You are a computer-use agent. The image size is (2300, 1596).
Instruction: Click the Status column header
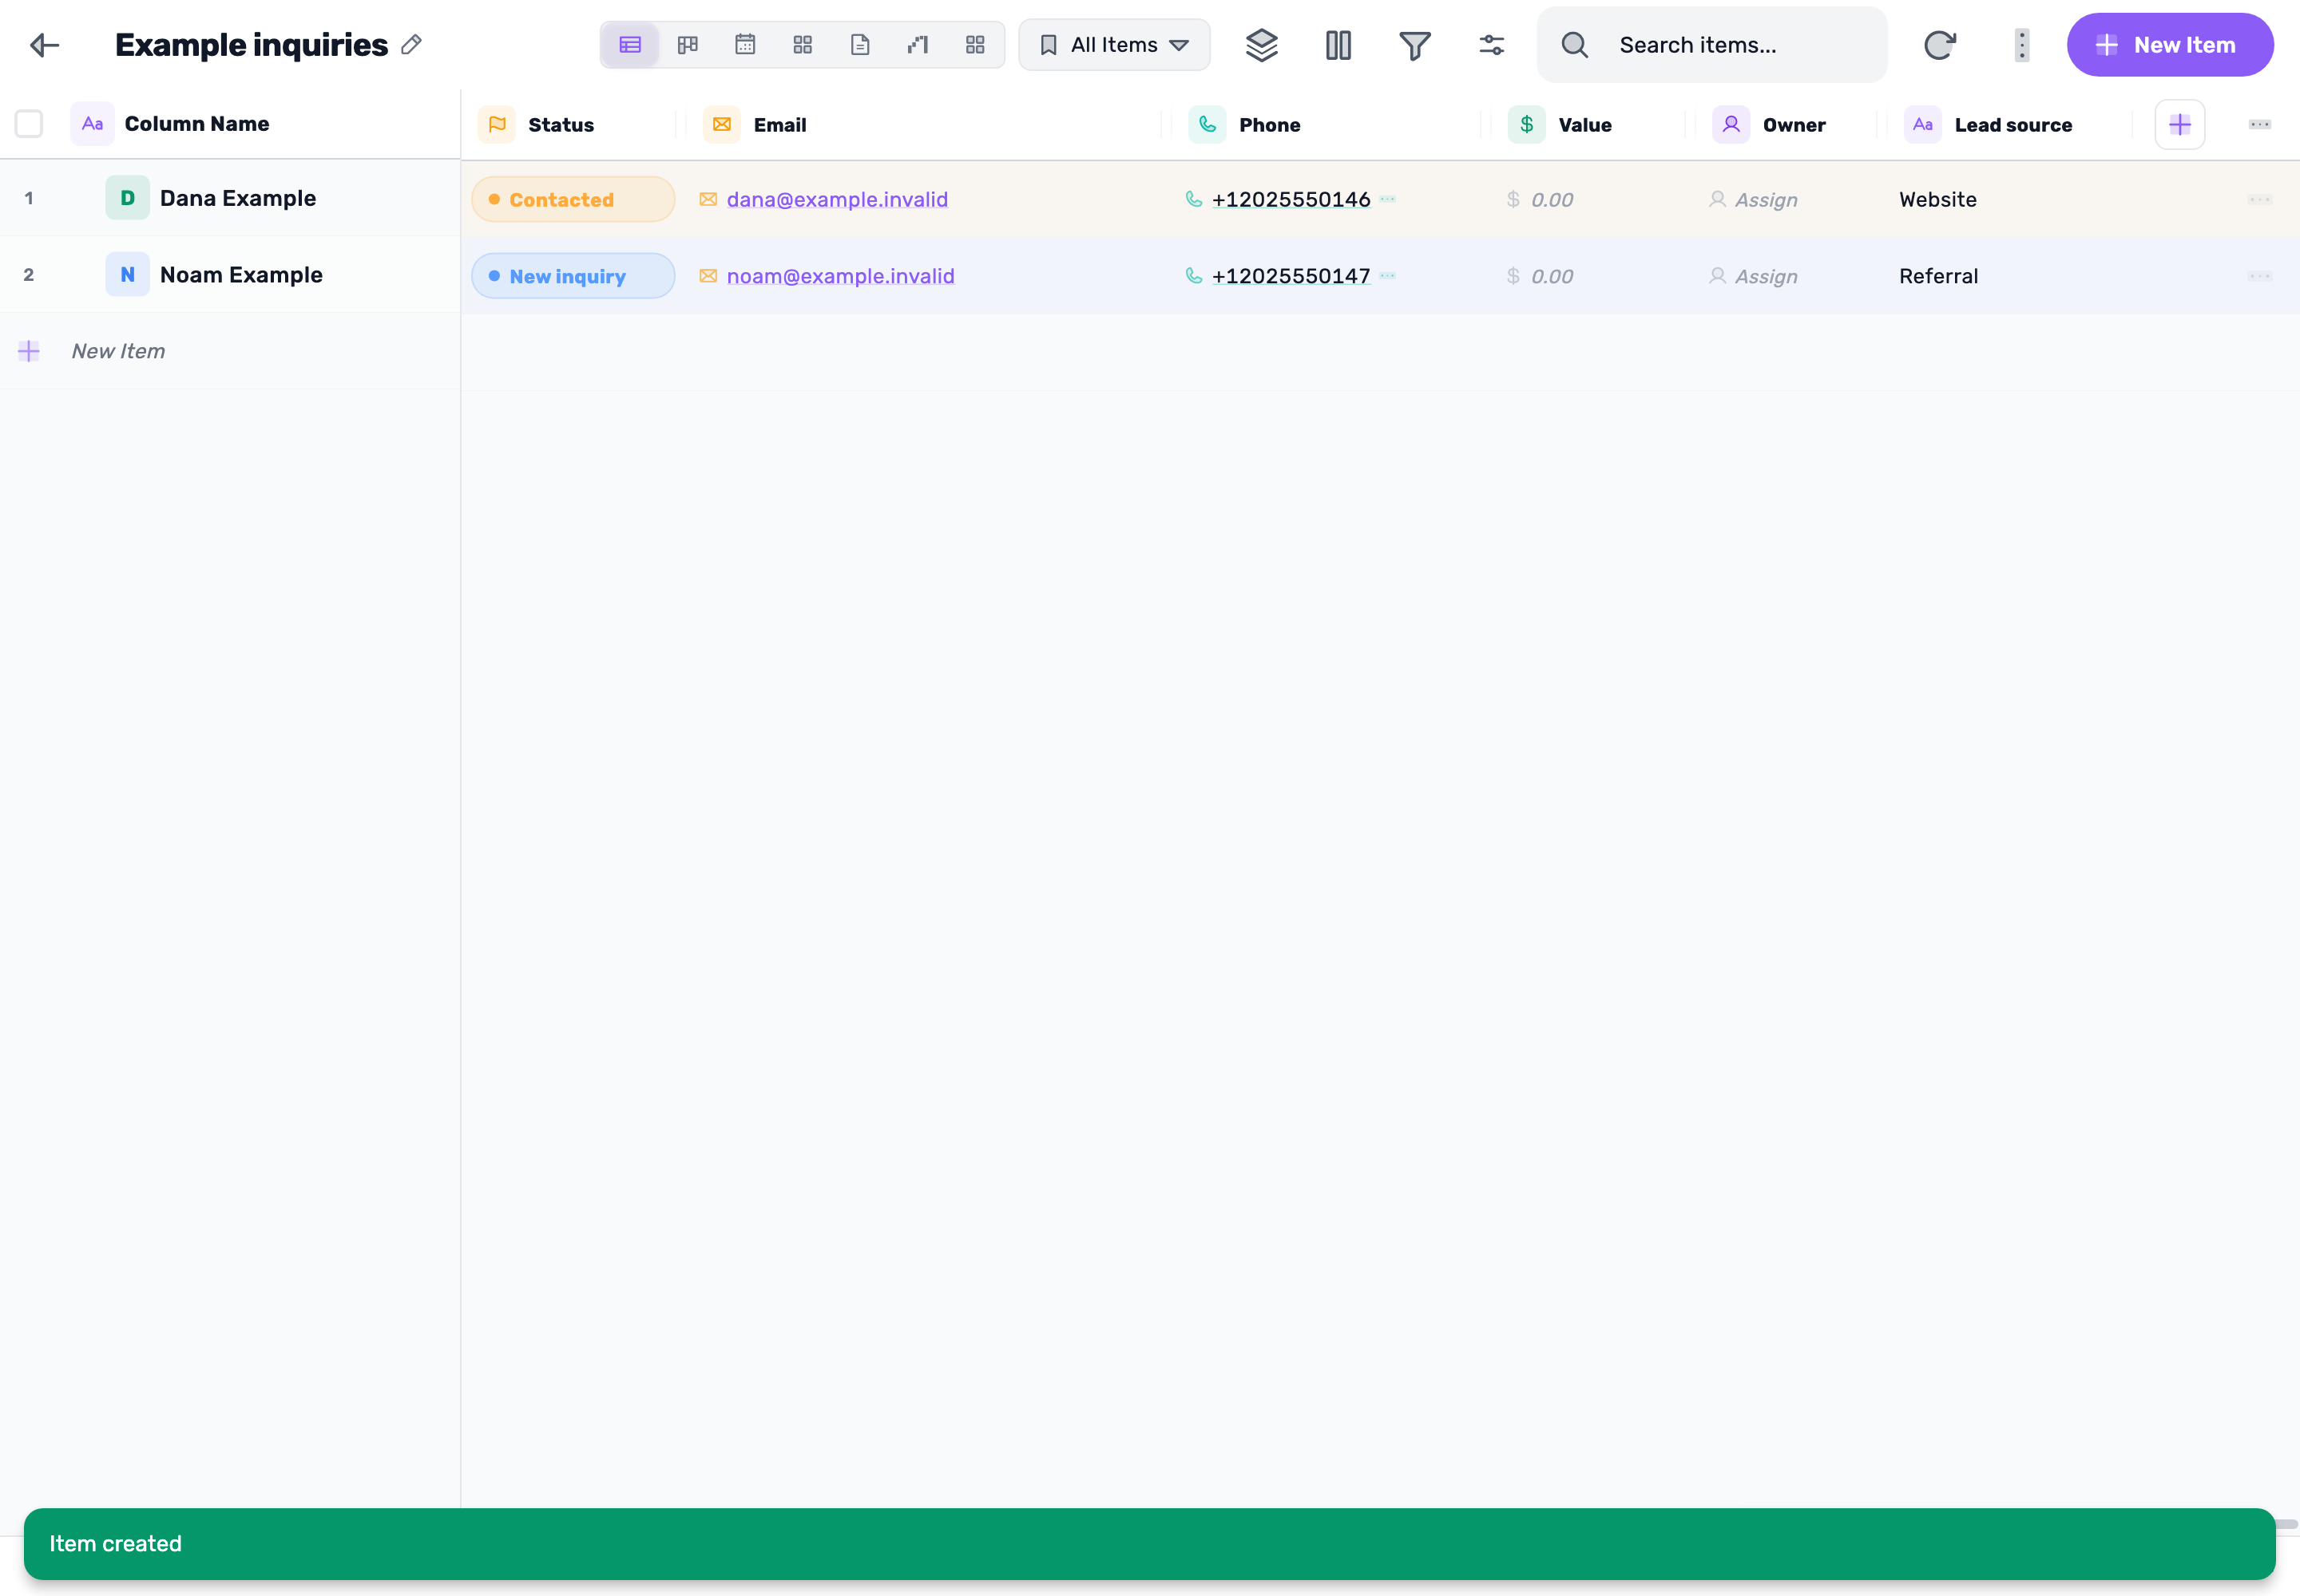click(x=561, y=125)
